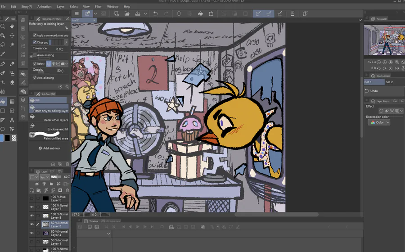Screen dimensions: 405x252
Task: Open the File menu
Action: [3, 6]
